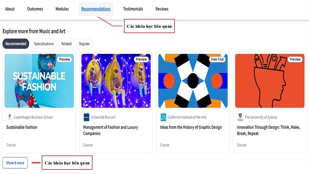
Task: Open the Sustainable Fashion course thumbnail
Action: click(39, 81)
